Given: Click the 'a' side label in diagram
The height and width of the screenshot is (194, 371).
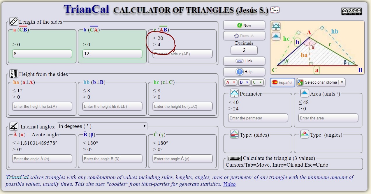Looking at the screenshot, I should click(x=317, y=70).
